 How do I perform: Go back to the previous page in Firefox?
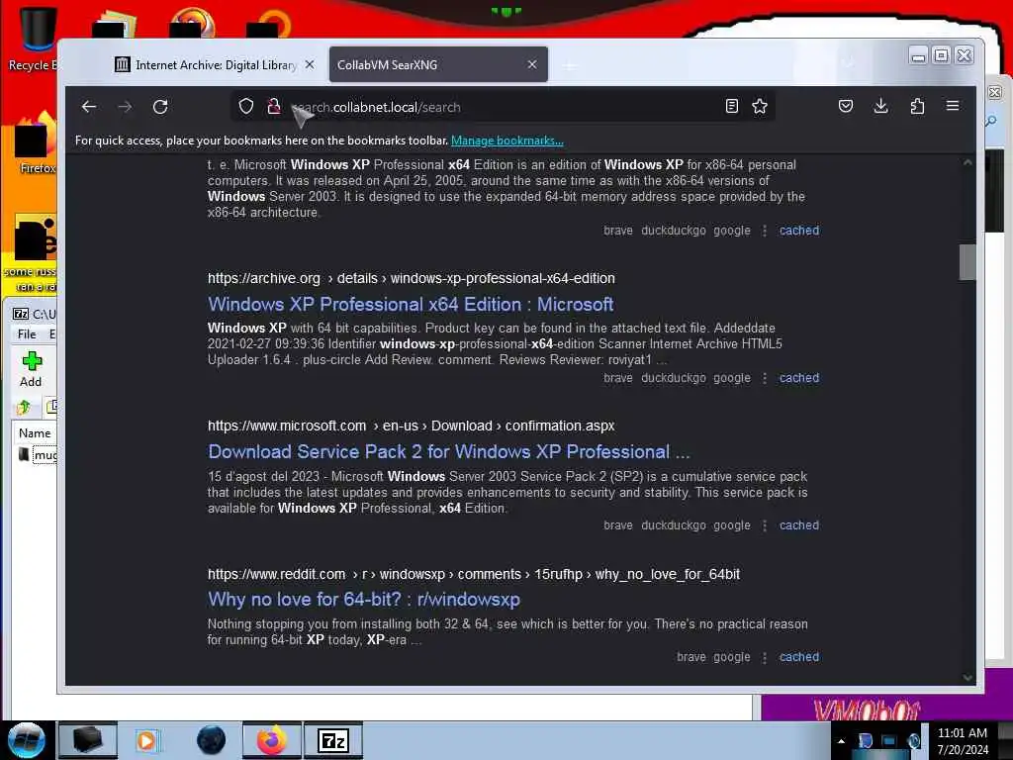point(89,107)
